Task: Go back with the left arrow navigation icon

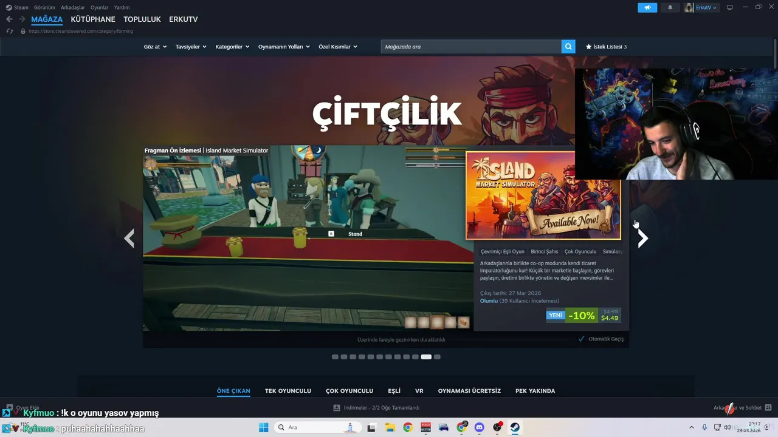Action: 9,19
